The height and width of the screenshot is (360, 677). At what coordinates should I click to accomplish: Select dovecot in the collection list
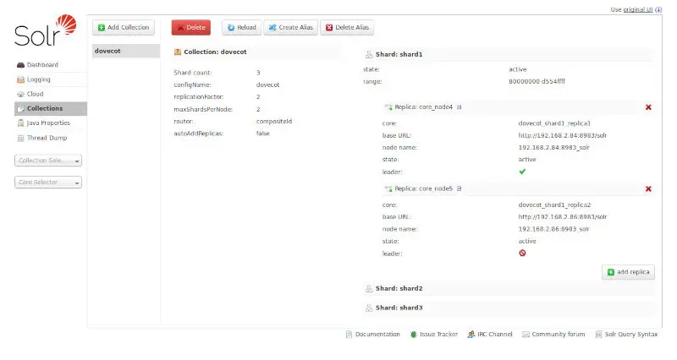126,51
